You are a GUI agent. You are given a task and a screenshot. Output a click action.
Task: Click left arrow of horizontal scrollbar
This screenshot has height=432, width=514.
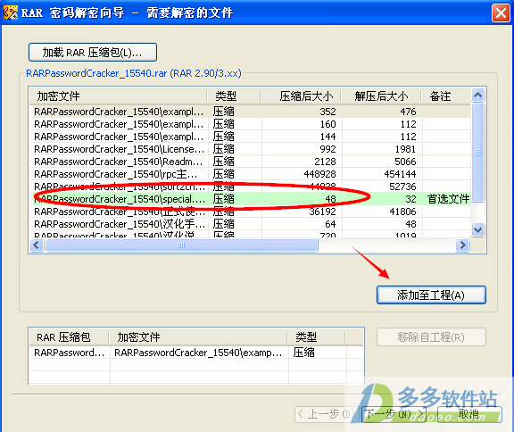click(x=37, y=245)
